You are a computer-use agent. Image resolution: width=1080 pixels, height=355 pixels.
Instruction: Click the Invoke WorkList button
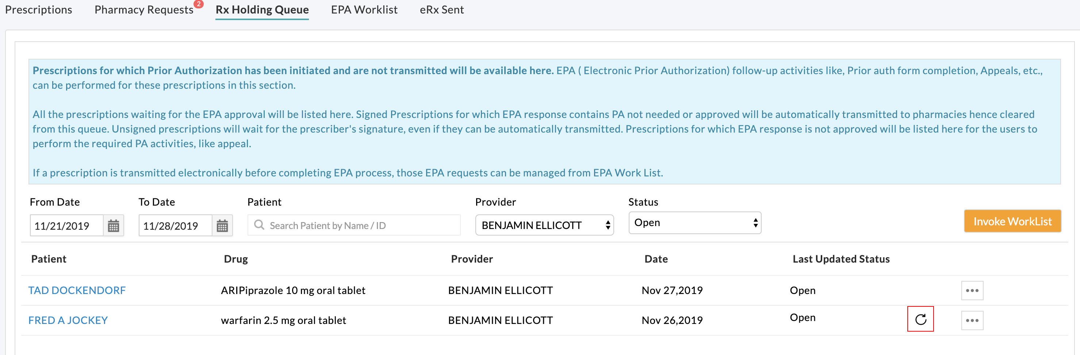(x=1012, y=221)
